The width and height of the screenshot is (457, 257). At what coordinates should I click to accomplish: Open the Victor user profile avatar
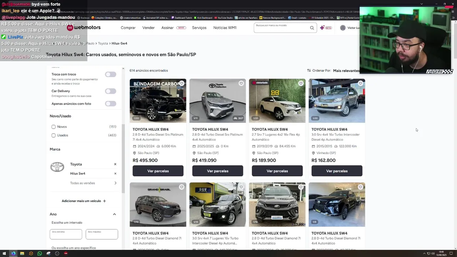point(343,28)
